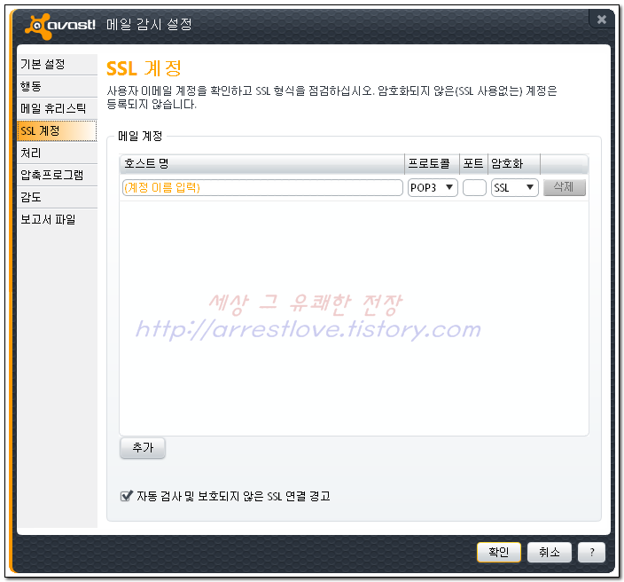Click the 추가 button
The height and width of the screenshot is (582, 624).
pyautogui.click(x=143, y=448)
